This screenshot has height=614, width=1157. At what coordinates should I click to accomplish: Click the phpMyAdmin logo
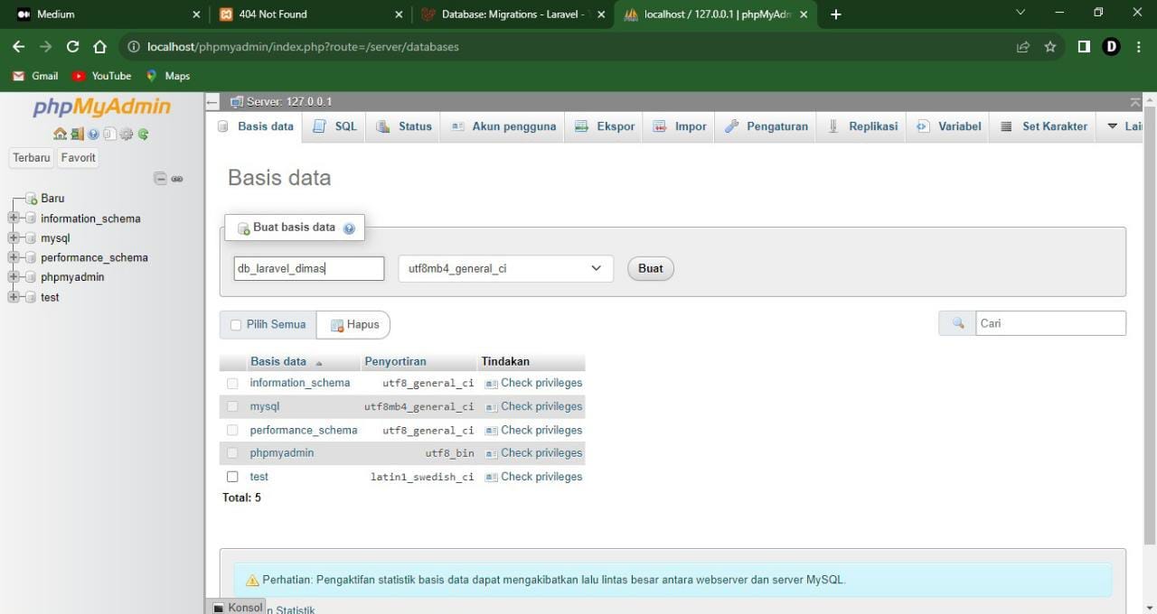pos(101,107)
